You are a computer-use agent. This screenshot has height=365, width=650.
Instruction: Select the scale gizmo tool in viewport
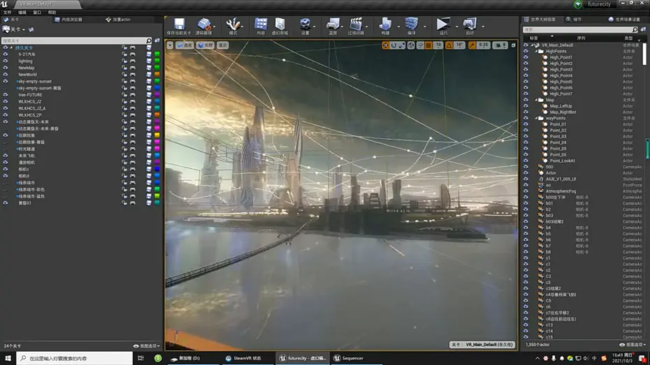click(401, 45)
